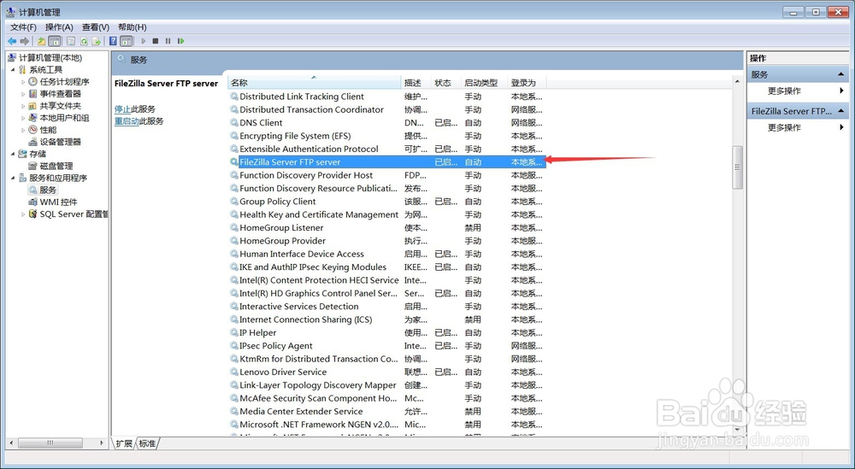Click the 事件查看器 tree icon
This screenshot has height=469, width=855.
tap(32, 94)
